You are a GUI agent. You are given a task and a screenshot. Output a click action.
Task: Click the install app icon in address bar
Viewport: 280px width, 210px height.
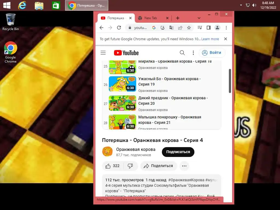click(163, 28)
